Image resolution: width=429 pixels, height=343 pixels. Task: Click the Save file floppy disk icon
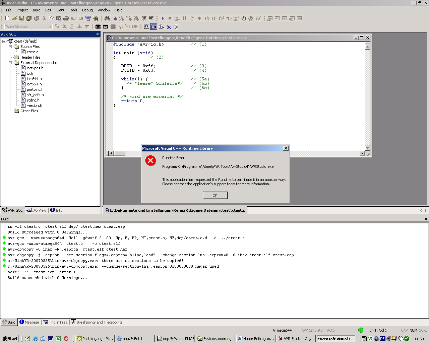pyautogui.click(x=22, y=18)
